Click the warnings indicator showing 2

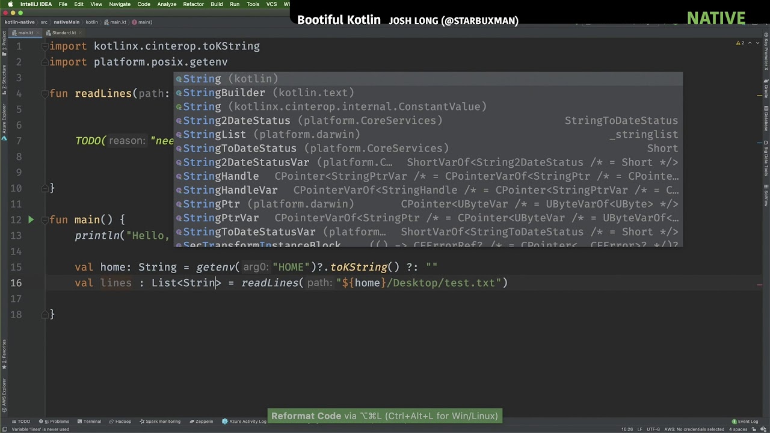tap(740, 43)
